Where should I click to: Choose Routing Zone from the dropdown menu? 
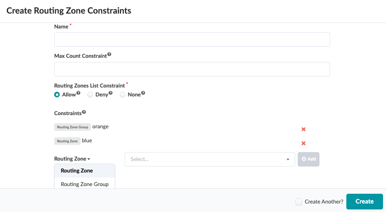point(77,171)
